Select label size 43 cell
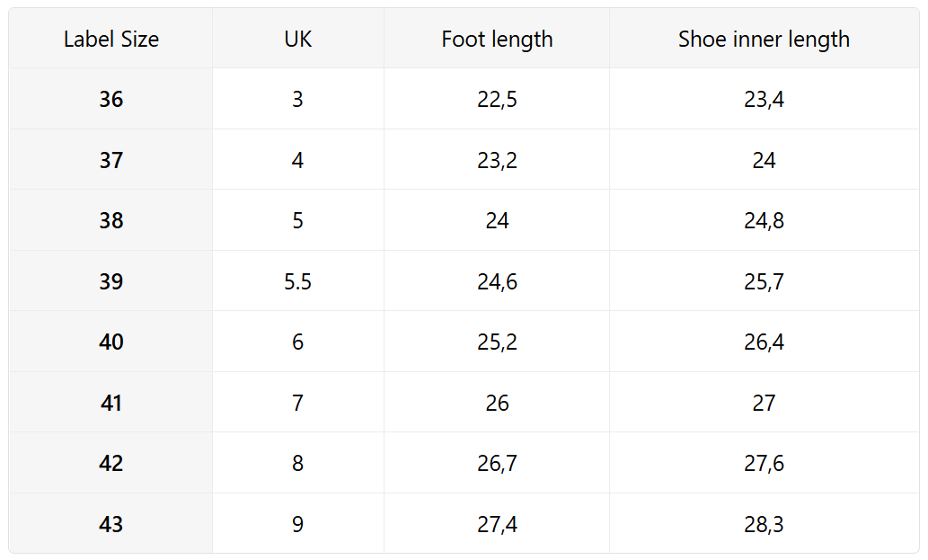The image size is (928, 560). coord(111,525)
